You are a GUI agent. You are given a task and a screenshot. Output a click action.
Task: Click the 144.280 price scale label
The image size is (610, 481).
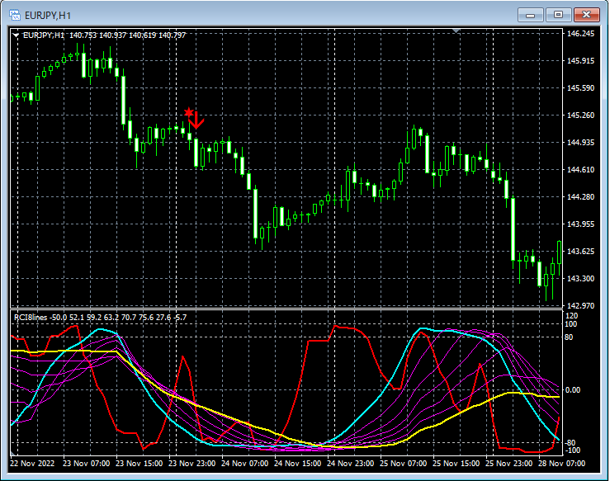580,196
